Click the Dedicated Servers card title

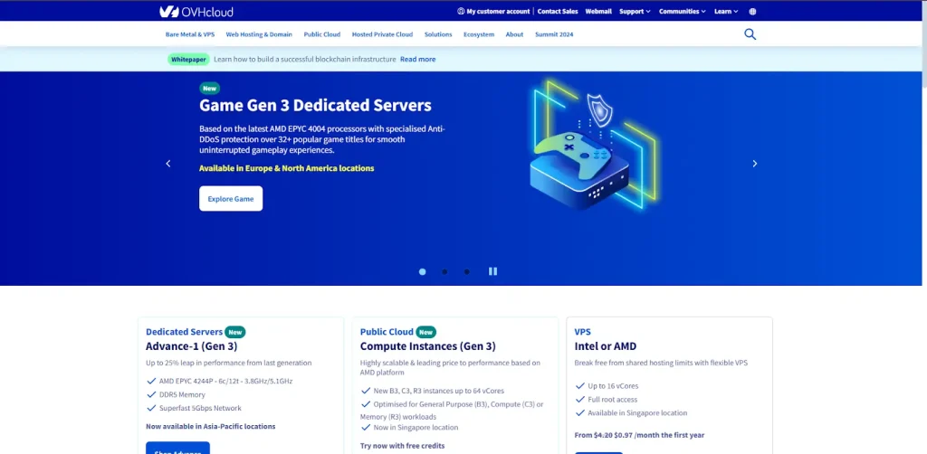(185, 332)
